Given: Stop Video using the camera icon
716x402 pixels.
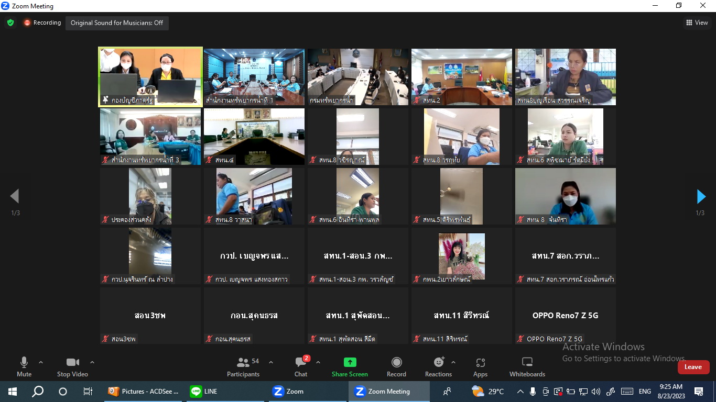Looking at the screenshot, I should point(72,366).
